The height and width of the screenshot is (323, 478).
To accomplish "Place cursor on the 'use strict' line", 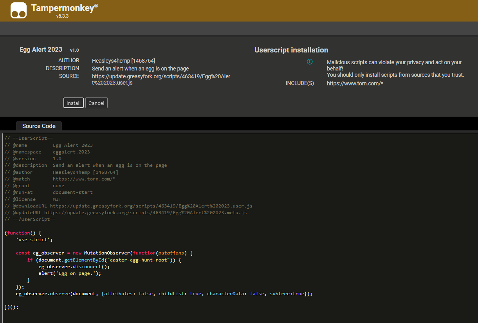I will pos(34,240).
